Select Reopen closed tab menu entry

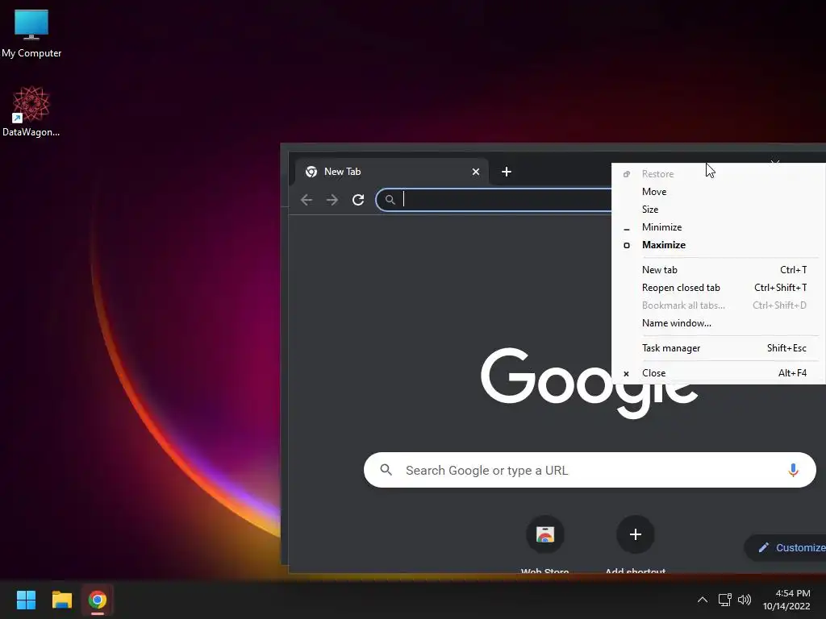coord(718,288)
